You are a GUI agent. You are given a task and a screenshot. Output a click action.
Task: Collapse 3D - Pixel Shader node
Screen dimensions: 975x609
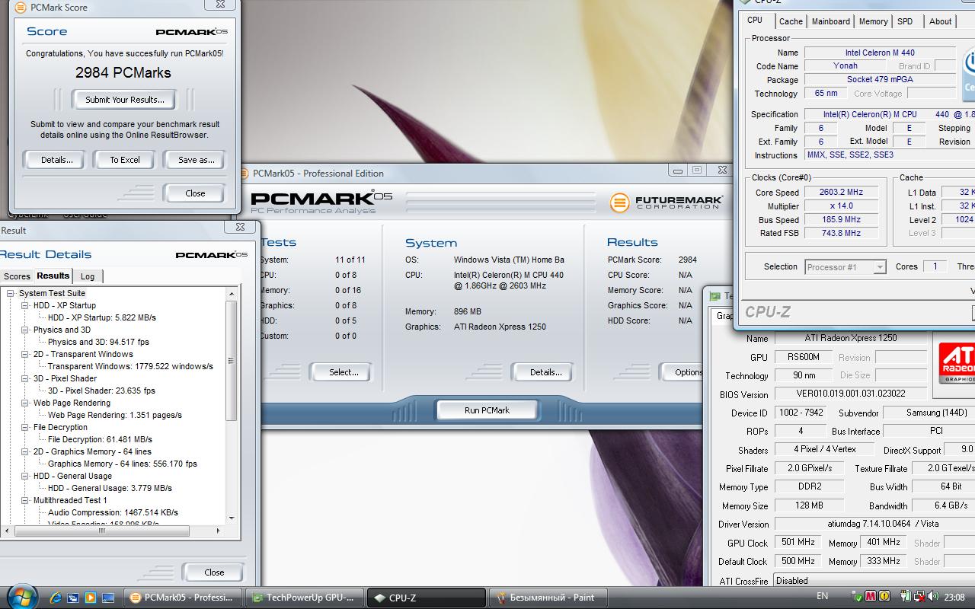(x=25, y=378)
